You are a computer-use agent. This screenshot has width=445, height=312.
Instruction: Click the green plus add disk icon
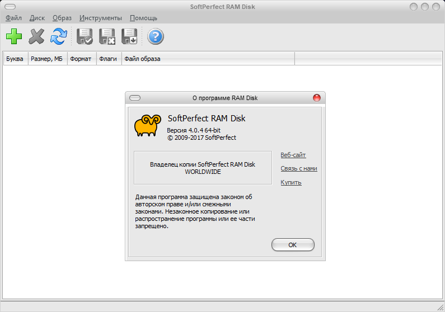pos(14,36)
